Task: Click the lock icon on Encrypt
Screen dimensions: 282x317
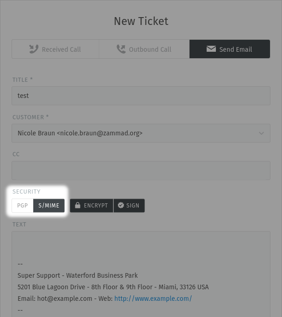Action: [x=78, y=206]
